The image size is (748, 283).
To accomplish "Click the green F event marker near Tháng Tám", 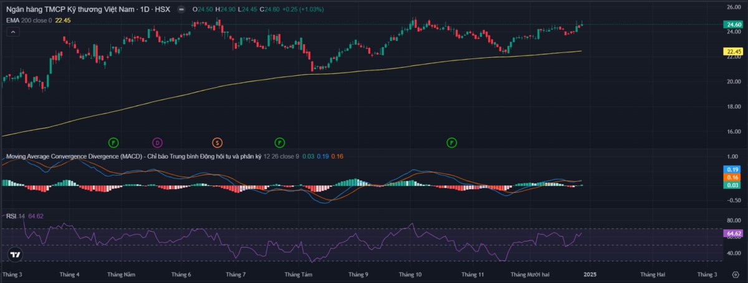I will [x=279, y=142].
